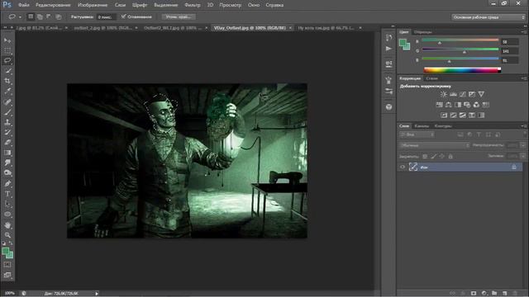
Task: Choose New Selection mode in options bar
Action: click(x=31, y=16)
